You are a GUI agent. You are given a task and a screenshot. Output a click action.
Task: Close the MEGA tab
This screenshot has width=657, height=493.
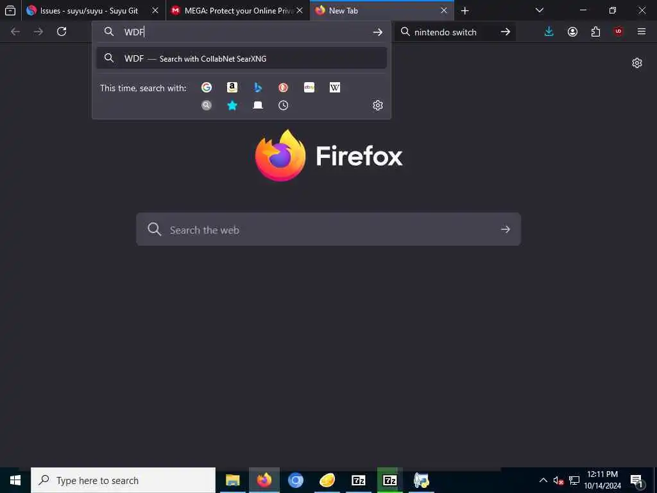[x=300, y=10]
